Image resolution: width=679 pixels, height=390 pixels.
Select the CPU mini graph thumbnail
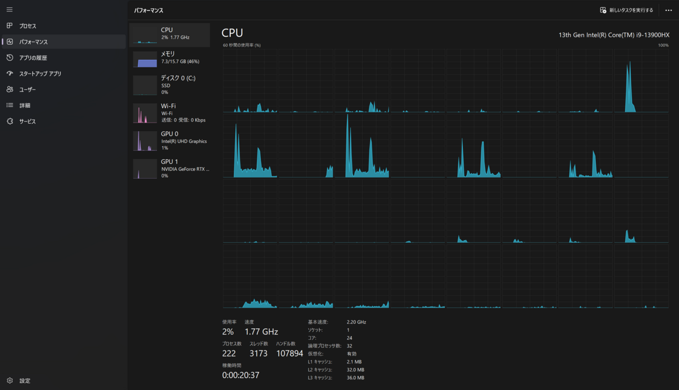pos(145,34)
